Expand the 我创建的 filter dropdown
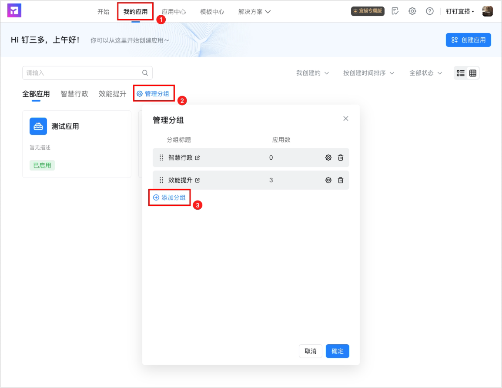Image resolution: width=502 pixels, height=388 pixels. pos(312,73)
